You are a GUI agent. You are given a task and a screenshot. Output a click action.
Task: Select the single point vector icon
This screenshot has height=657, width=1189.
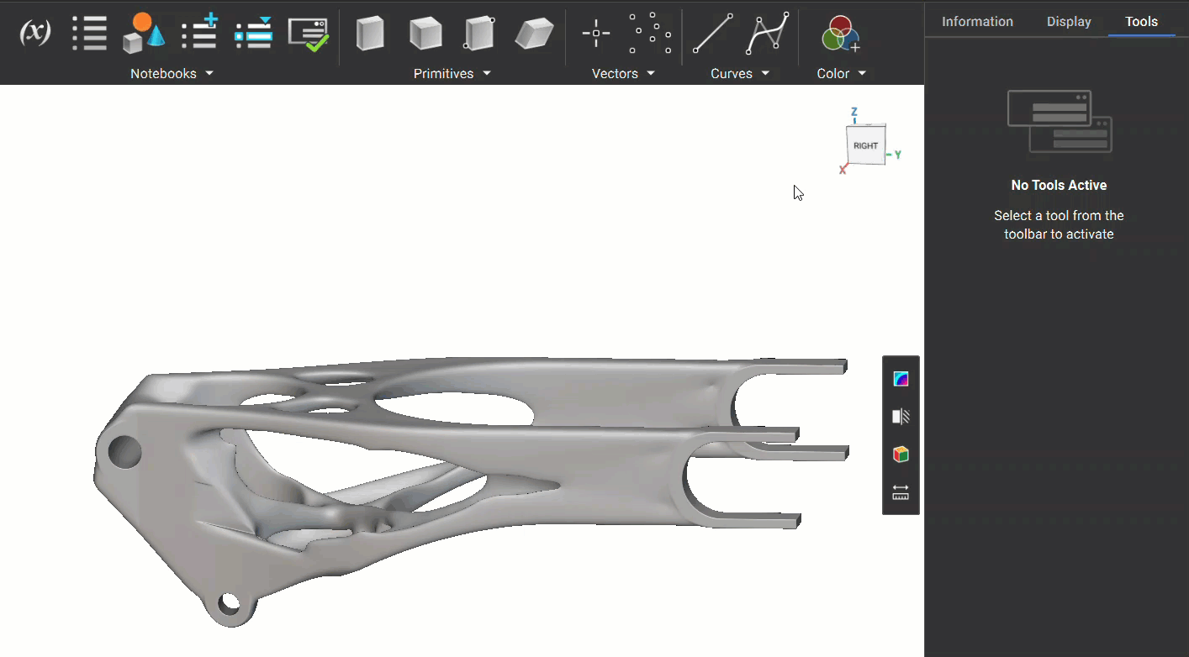pyautogui.click(x=596, y=34)
